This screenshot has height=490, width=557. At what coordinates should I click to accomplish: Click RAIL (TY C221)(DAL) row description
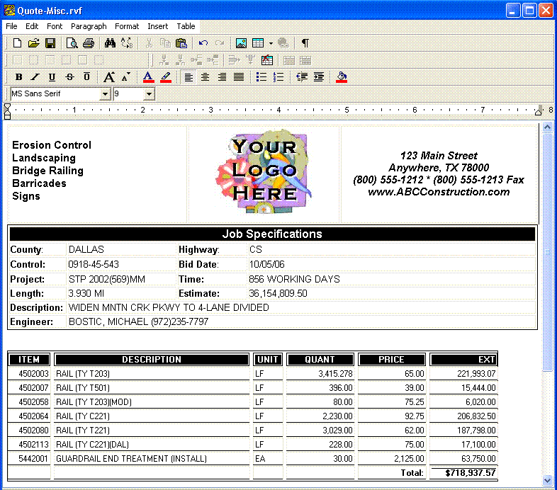coord(92,444)
